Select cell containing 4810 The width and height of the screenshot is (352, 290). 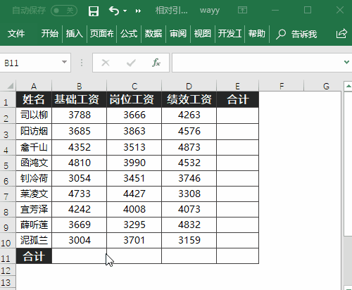[80, 163]
